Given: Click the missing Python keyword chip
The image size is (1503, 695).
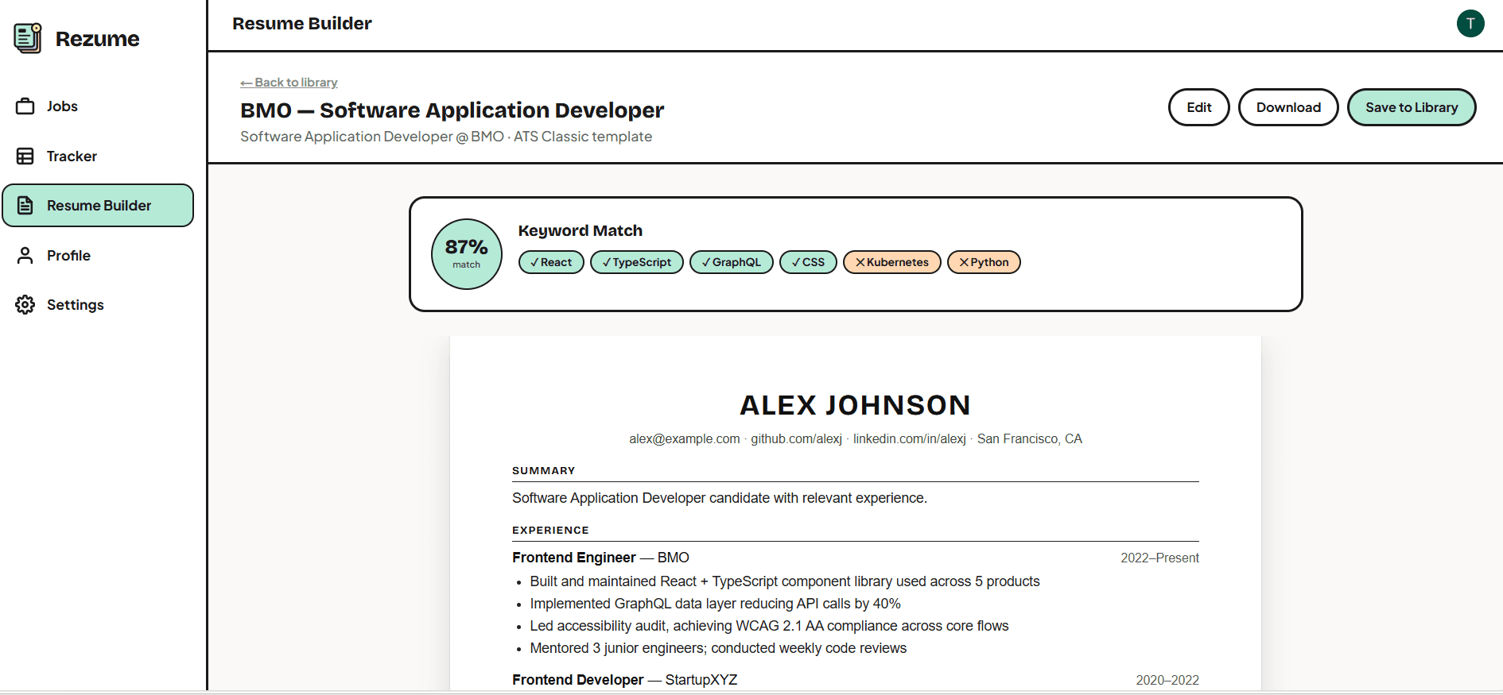Looking at the screenshot, I should pyautogui.click(x=984, y=262).
